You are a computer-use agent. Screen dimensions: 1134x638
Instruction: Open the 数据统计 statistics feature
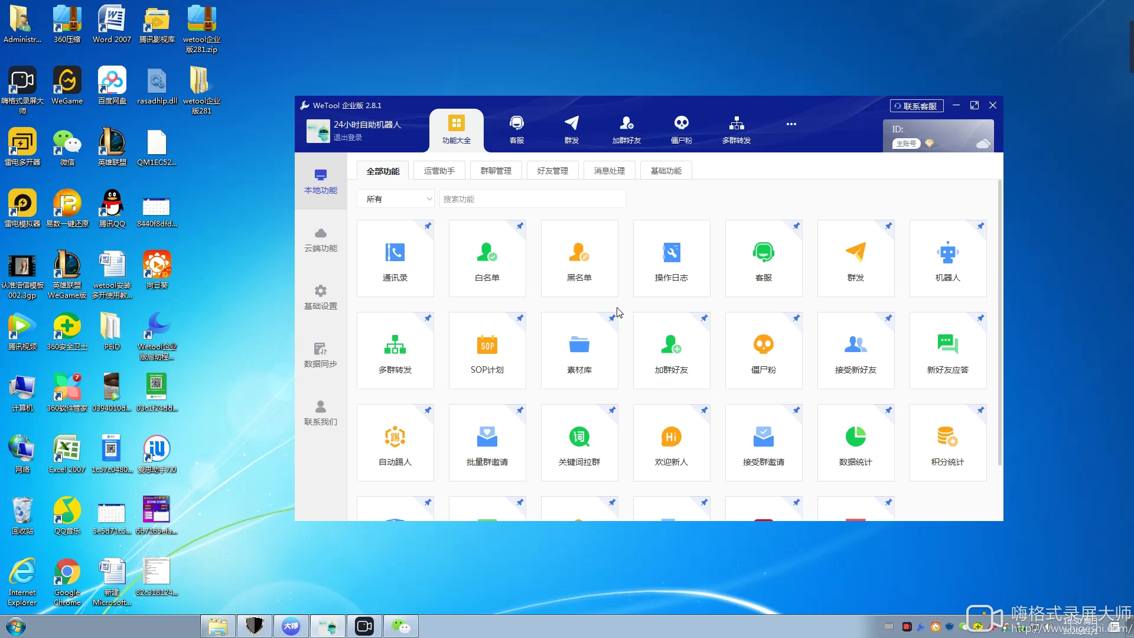pos(856,442)
